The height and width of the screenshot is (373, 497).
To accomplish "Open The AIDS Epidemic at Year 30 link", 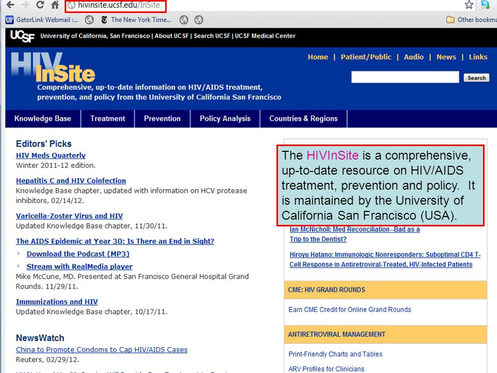I will pos(115,241).
